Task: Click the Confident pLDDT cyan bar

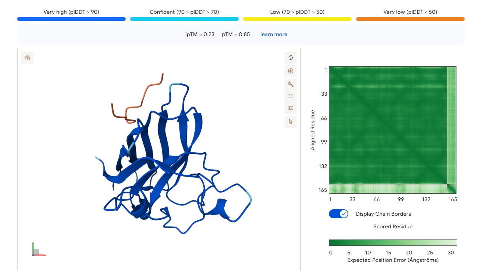Action: (x=184, y=19)
